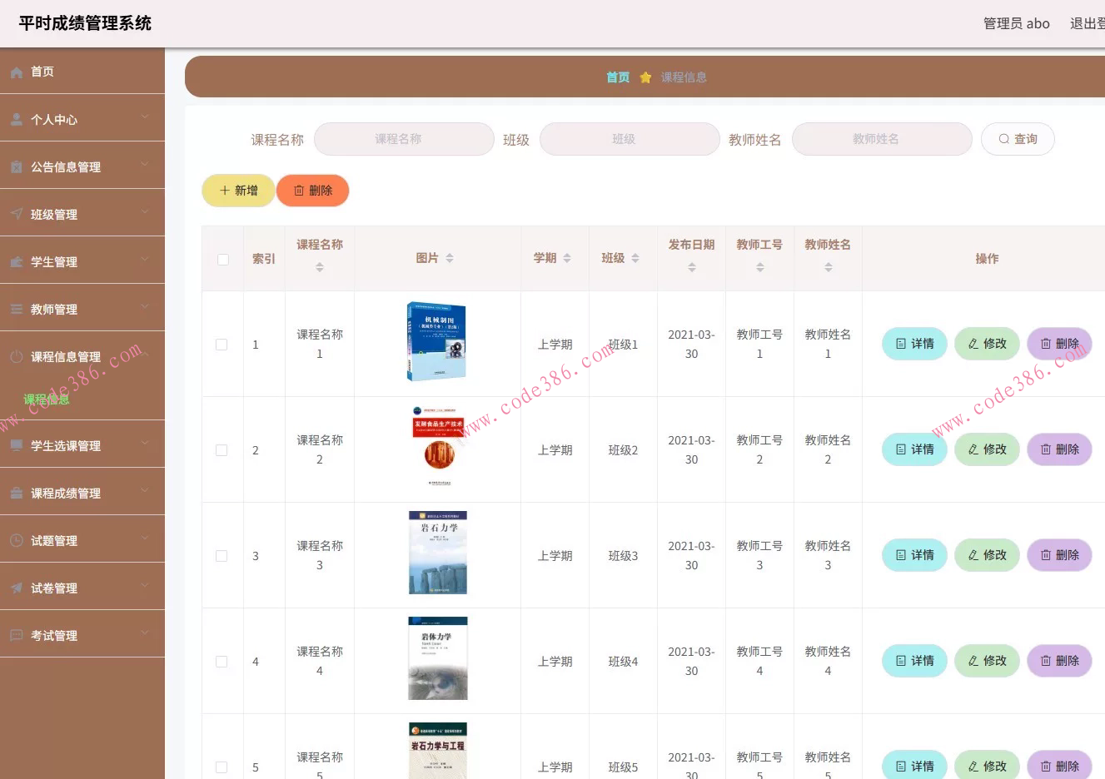Open 详情 for 课程名称2

(913, 449)
